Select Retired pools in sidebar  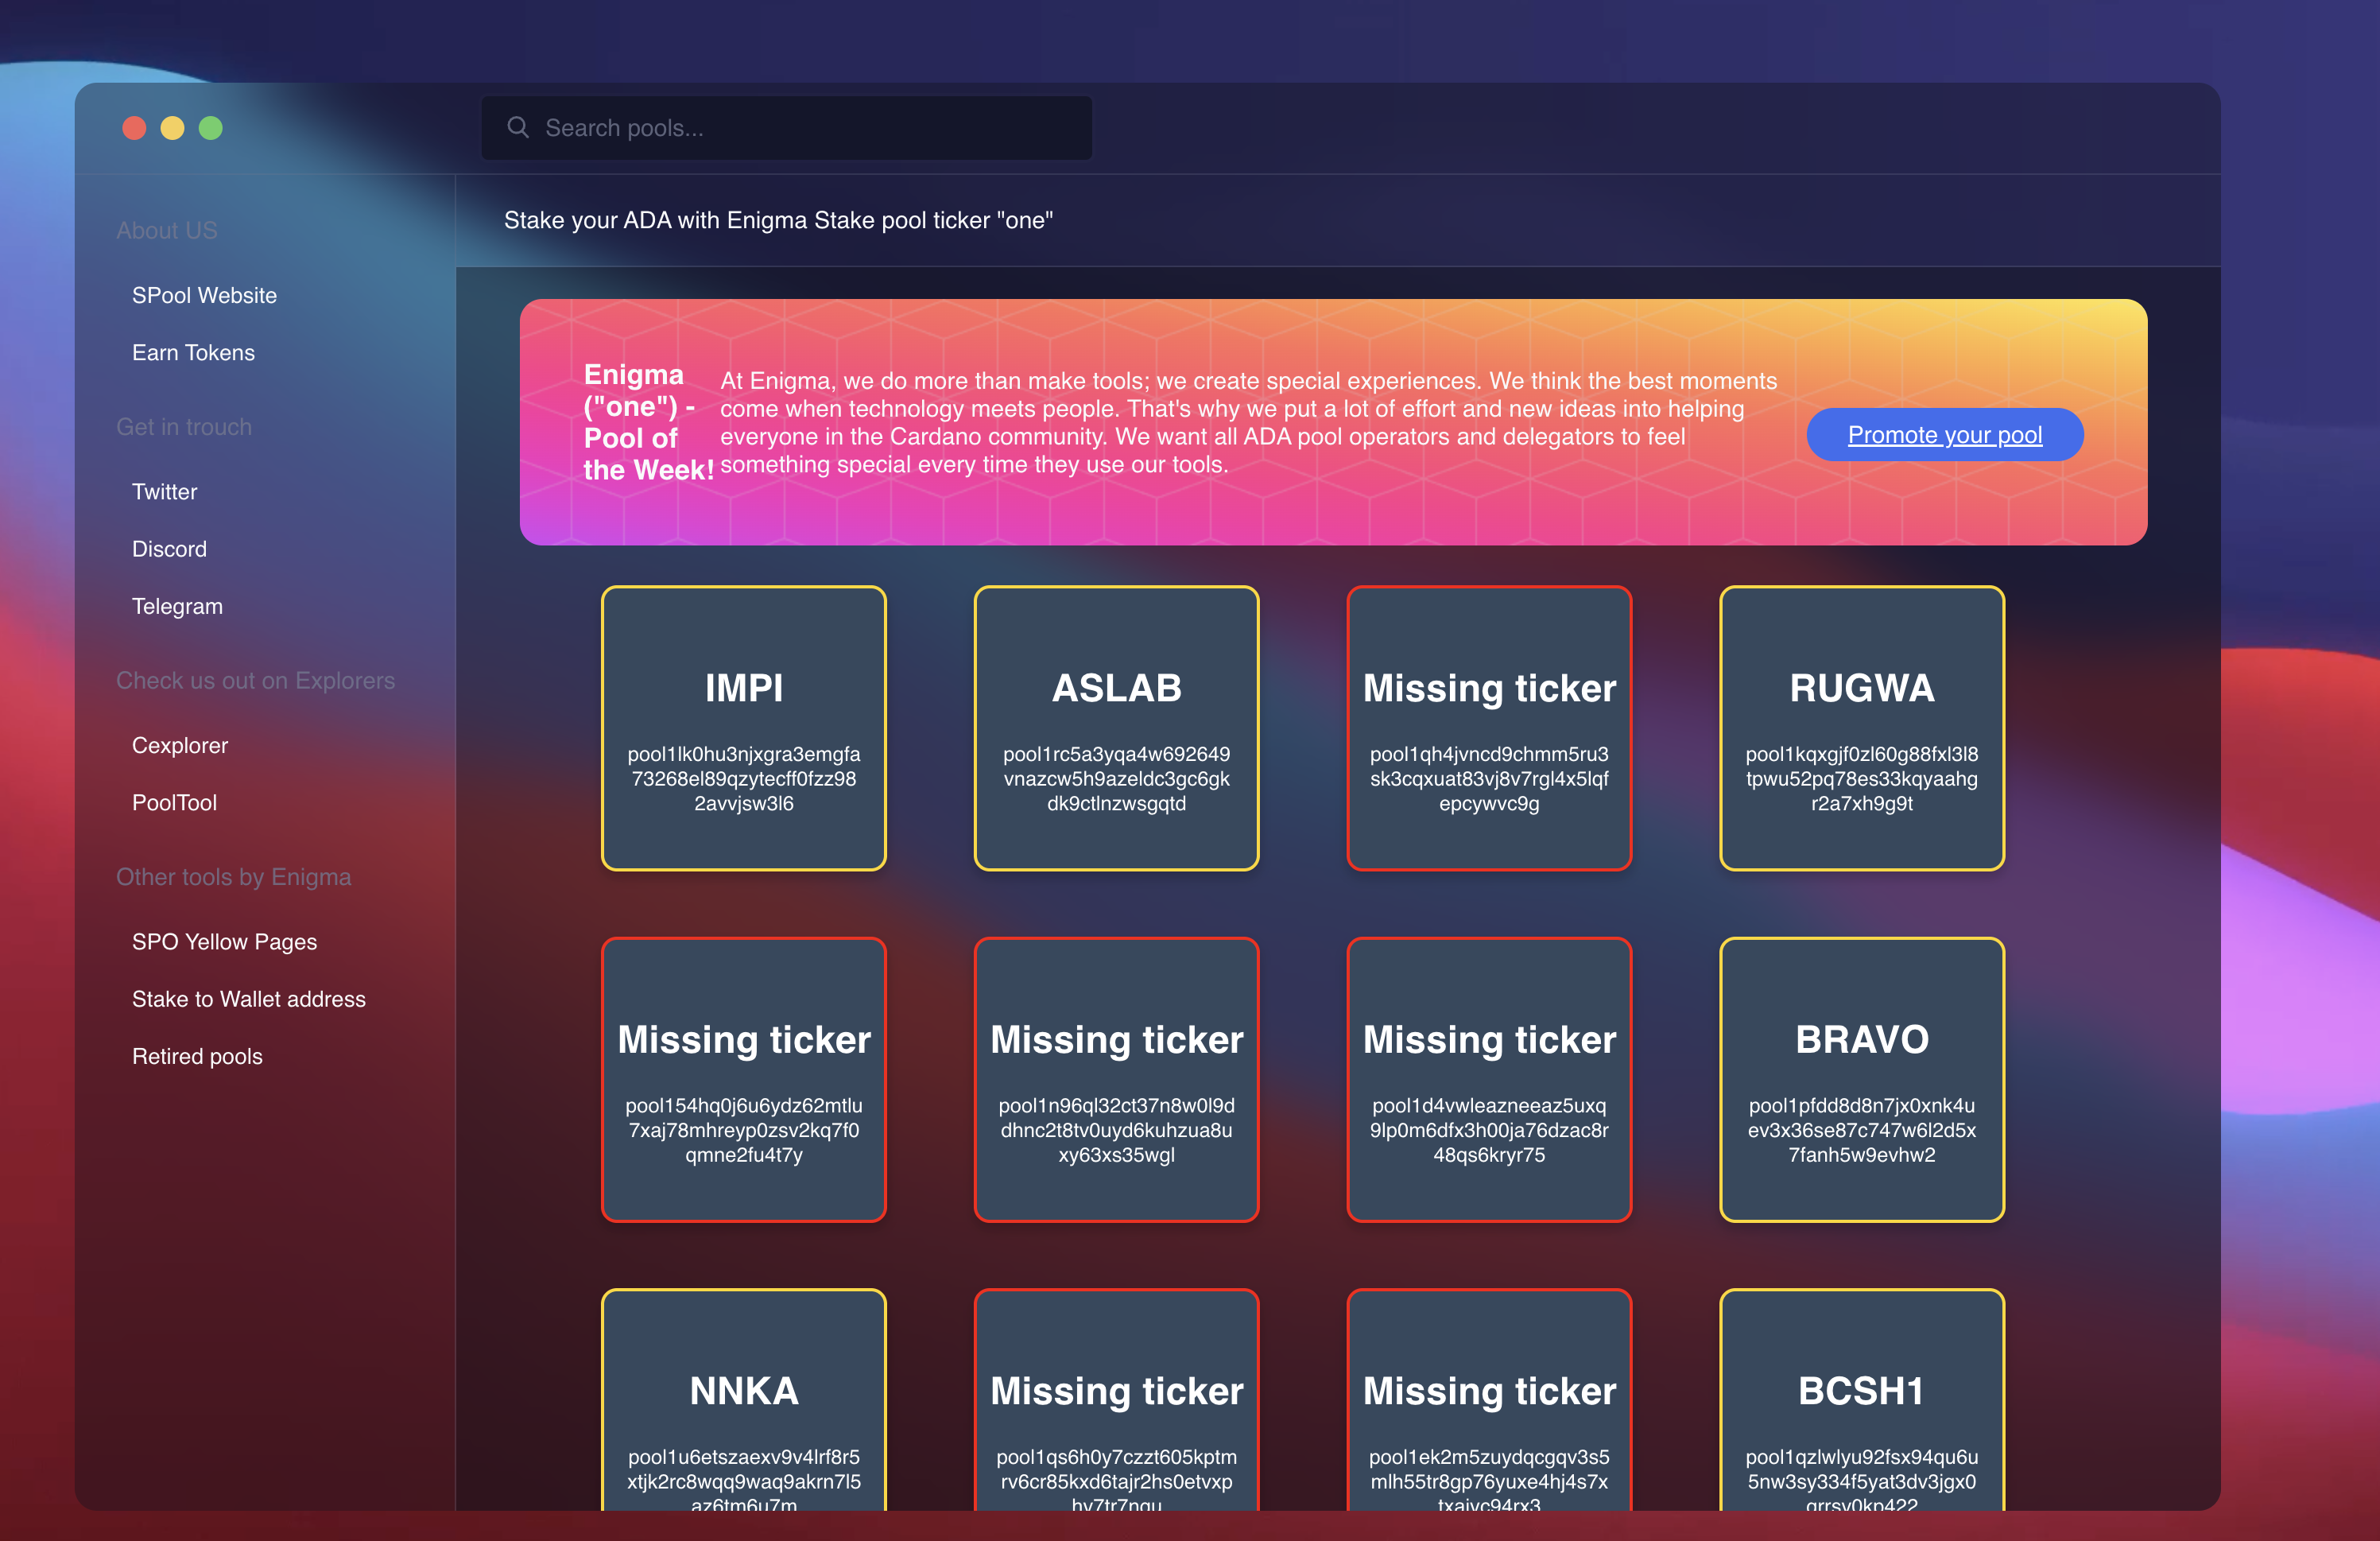[197, 1056]
